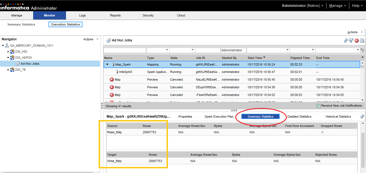
Task: Open the Reports tab
Action: pyautogui.click(x=115, y=15)
